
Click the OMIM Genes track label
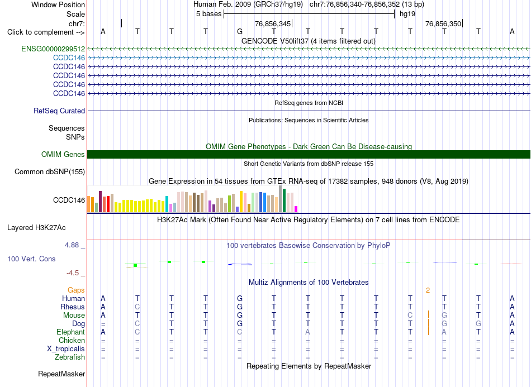pos(63,155)
